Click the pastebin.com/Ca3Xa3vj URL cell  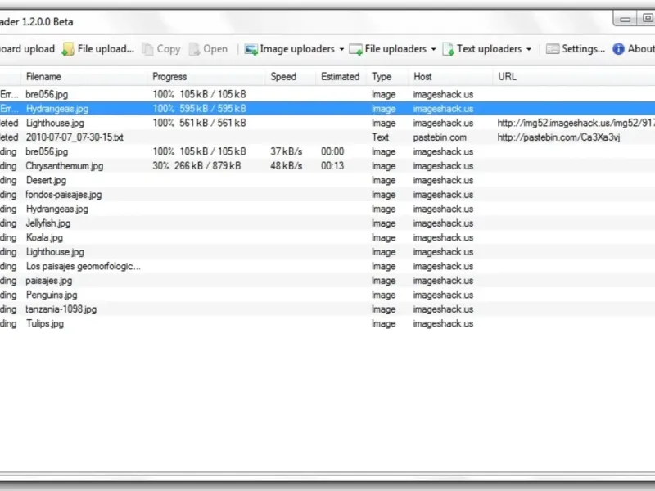pyautogui.click(x=558, y=137)
